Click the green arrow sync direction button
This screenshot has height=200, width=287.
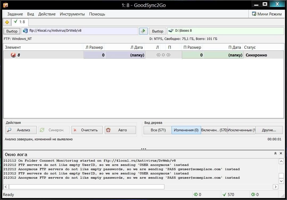tap(143, 31)
